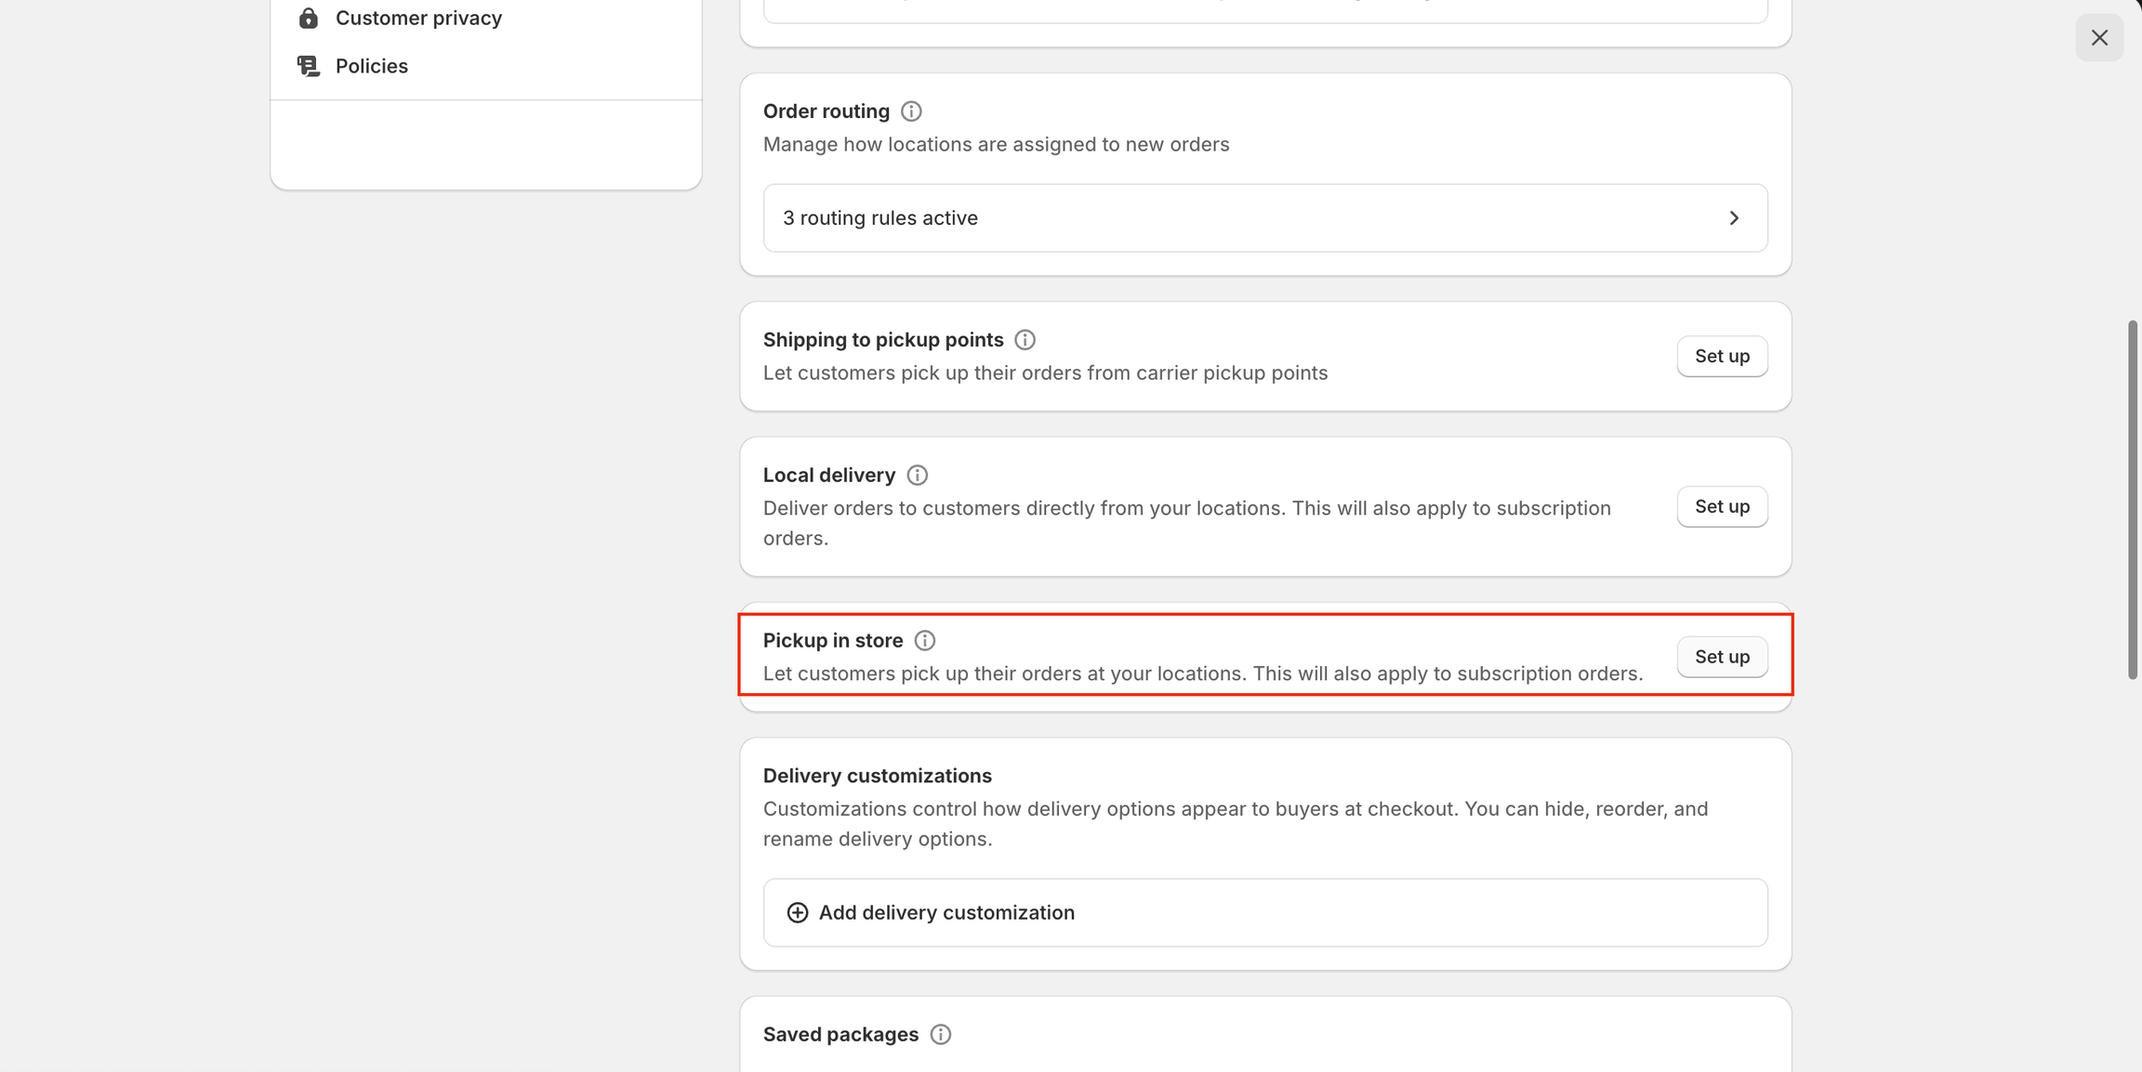
Task: Set up Pickup in store
Action: [1722, 658]
